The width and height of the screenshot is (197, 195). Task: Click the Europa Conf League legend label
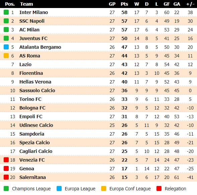130,189
